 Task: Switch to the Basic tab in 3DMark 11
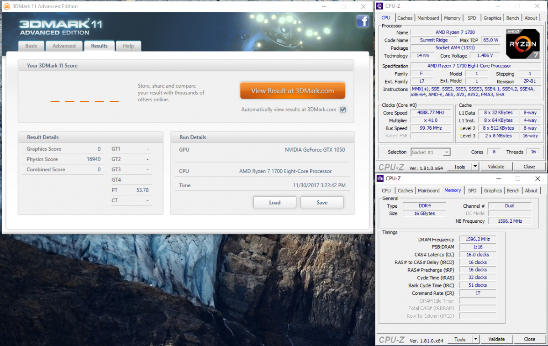32,46
